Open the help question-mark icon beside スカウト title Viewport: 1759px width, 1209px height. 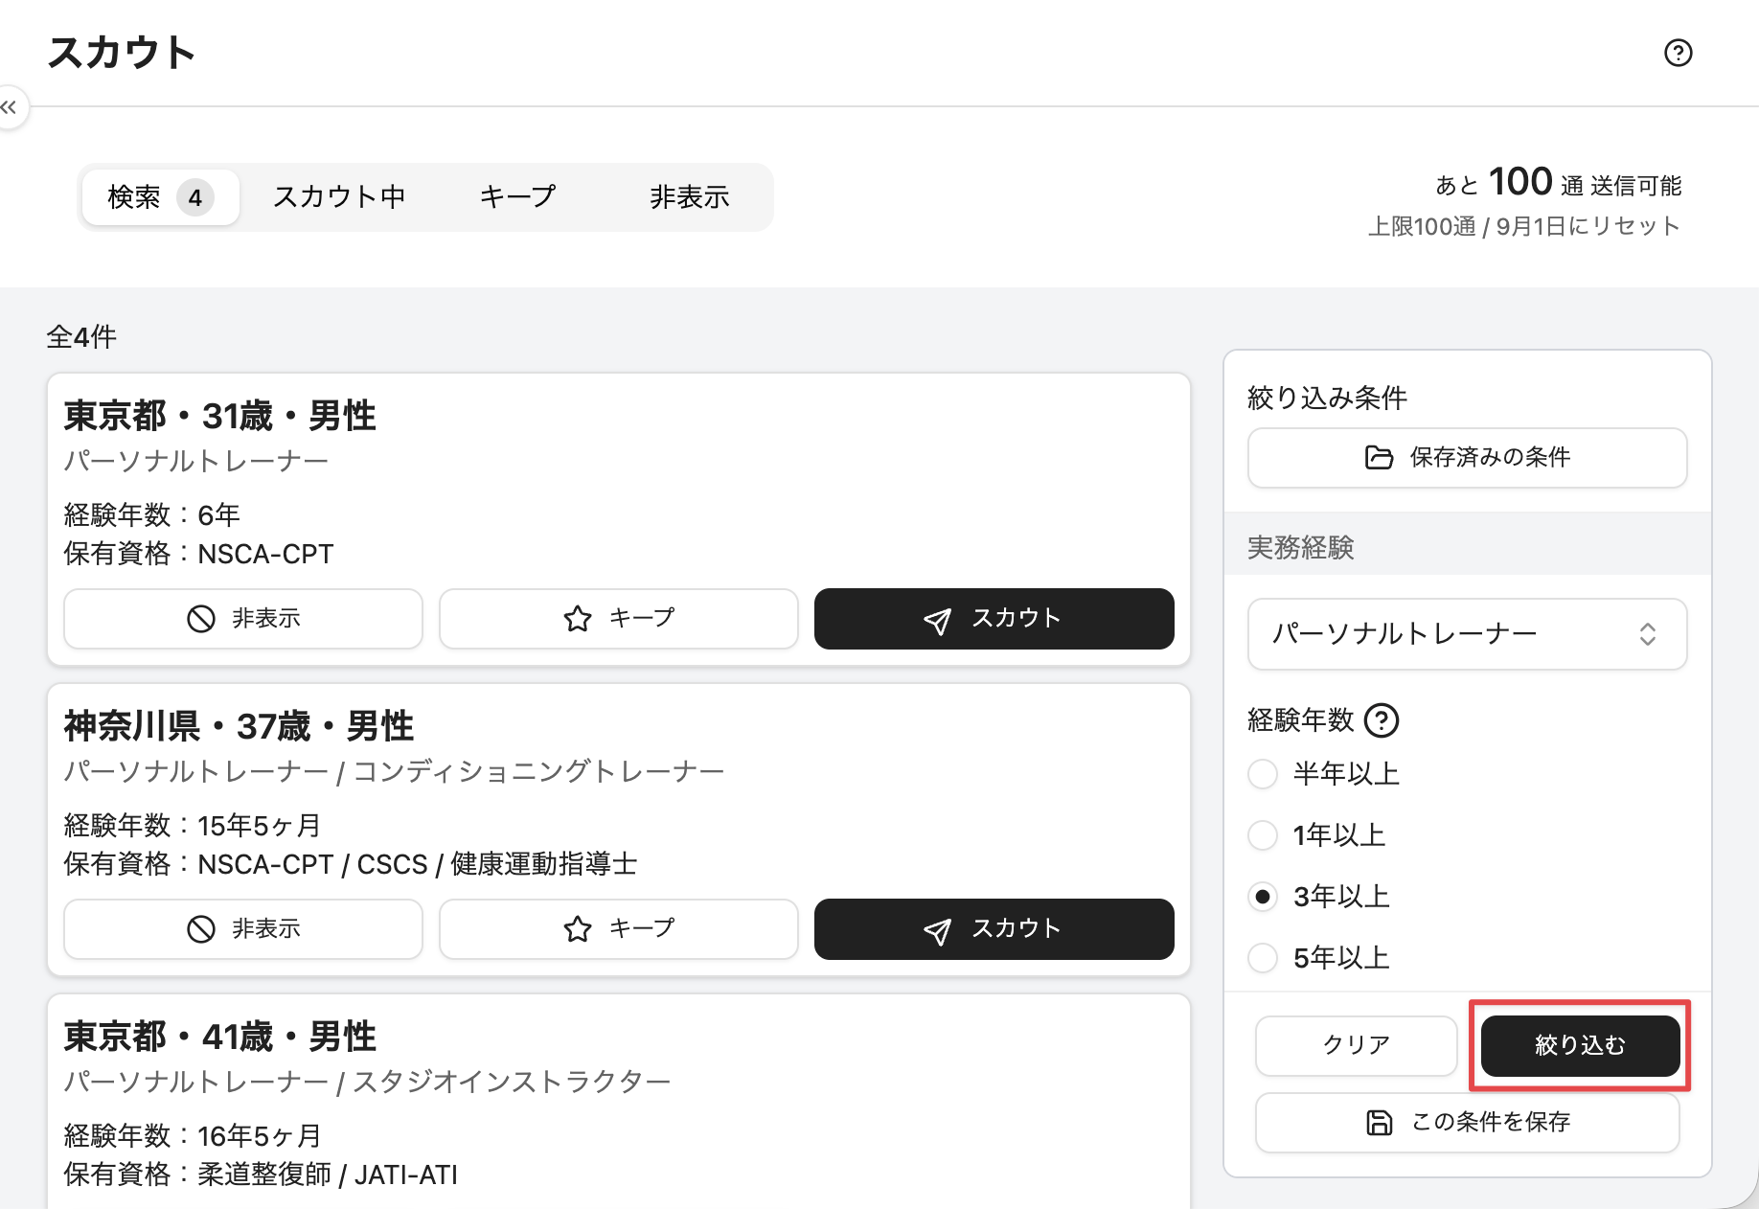click(x=1678, y=53)
